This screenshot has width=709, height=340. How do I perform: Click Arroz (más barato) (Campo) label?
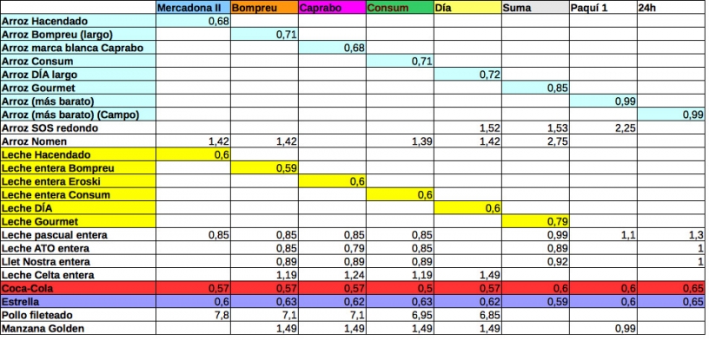coord(78,114)
